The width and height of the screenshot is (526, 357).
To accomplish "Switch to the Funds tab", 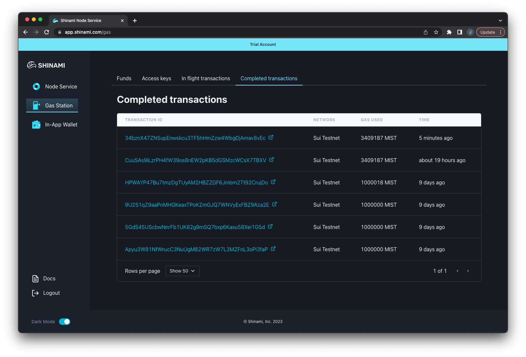I will (124, 79).
